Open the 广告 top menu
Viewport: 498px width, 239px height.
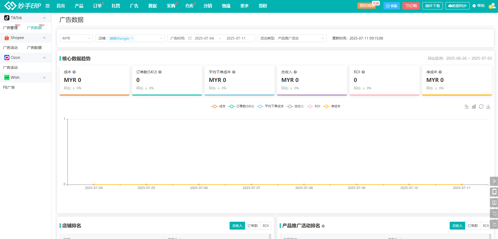(x=134, y=6)
